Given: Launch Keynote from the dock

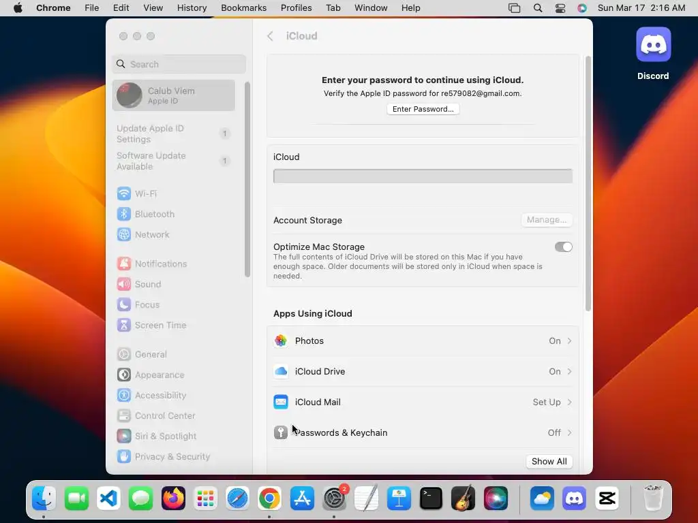Looking at the screenshot, I should [x=399, y=498].
